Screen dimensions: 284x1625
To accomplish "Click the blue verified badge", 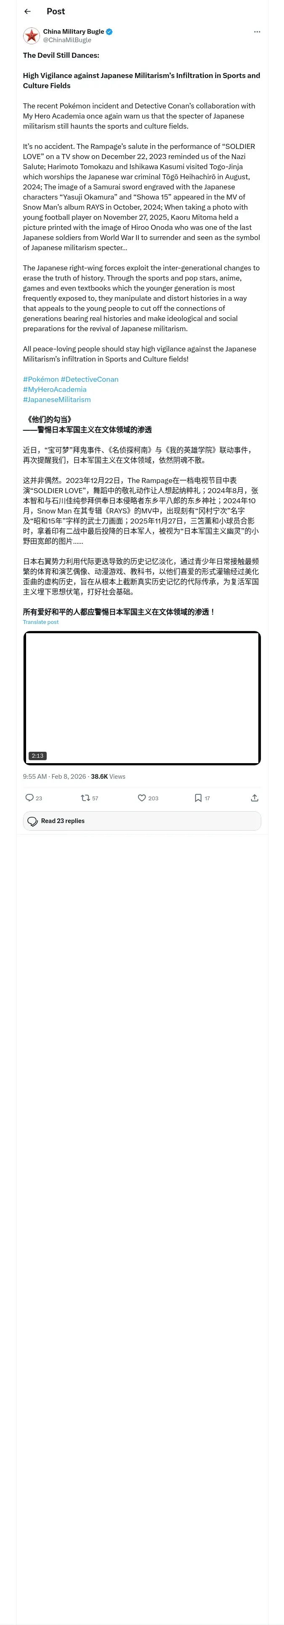I will click(x=109, y=32).
